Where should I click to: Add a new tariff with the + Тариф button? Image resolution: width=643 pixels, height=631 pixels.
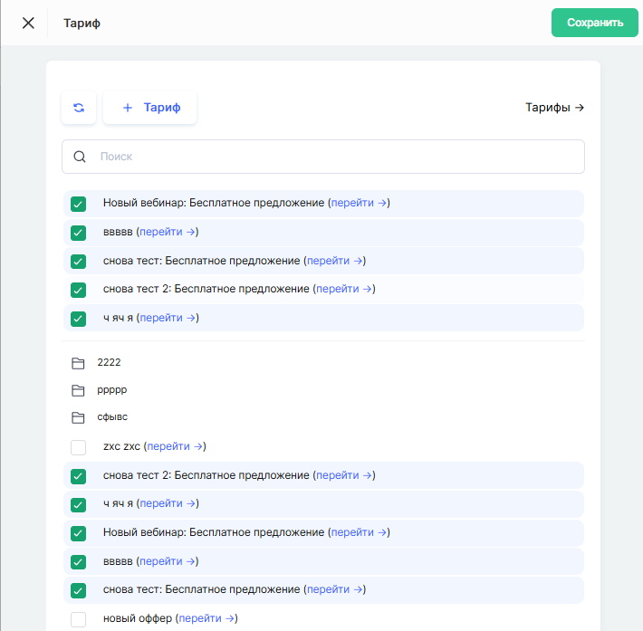click(149, 108)
